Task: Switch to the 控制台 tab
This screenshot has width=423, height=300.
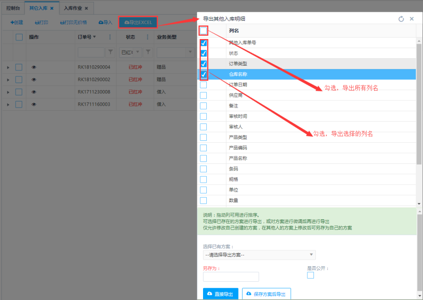Action: 13,8
